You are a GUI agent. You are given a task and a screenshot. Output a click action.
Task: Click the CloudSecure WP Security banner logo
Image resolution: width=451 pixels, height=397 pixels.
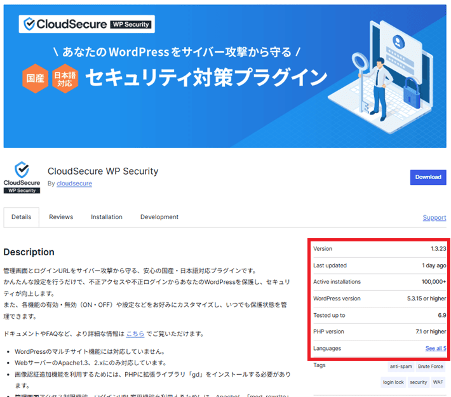86,24
